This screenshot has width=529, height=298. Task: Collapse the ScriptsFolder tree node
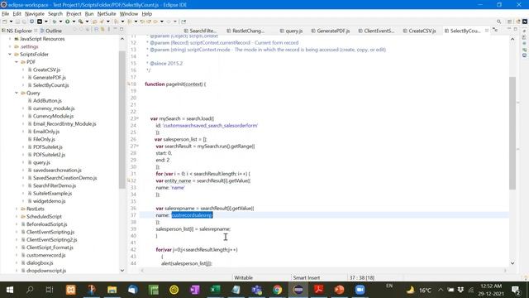(x=10, y=55)
